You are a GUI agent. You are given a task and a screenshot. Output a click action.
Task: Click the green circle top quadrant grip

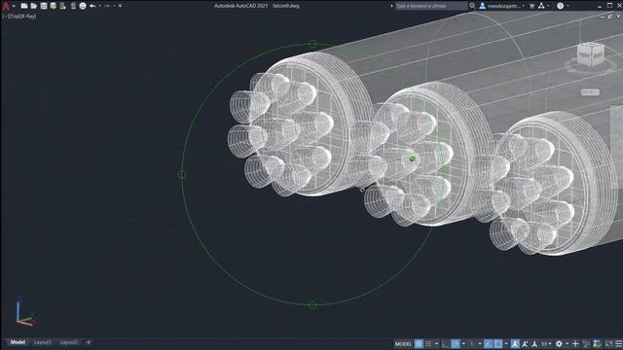pos(312,44)
